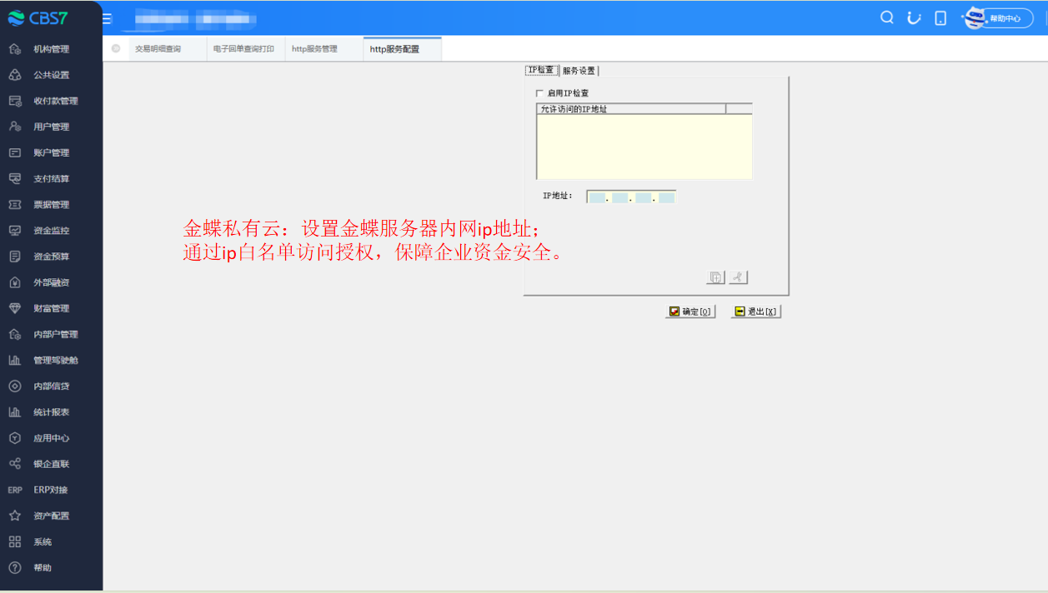Select the IP检查 dialog tab
The width and height of the screenshot is (1048, 593).
pos(541,70)
